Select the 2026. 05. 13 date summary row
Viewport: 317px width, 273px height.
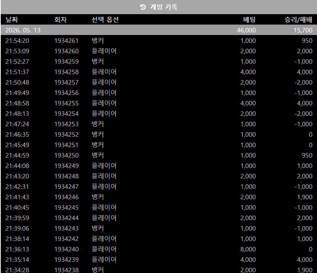pos(159,30)
